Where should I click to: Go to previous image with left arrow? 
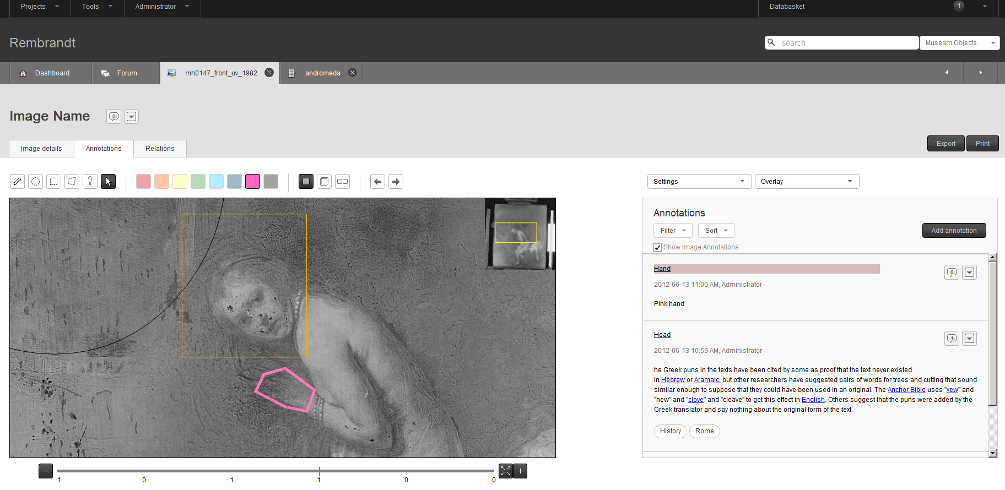pyautogui.click(x=378, y=181)
